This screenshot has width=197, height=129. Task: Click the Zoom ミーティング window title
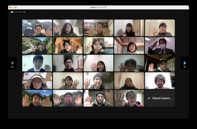98,8
